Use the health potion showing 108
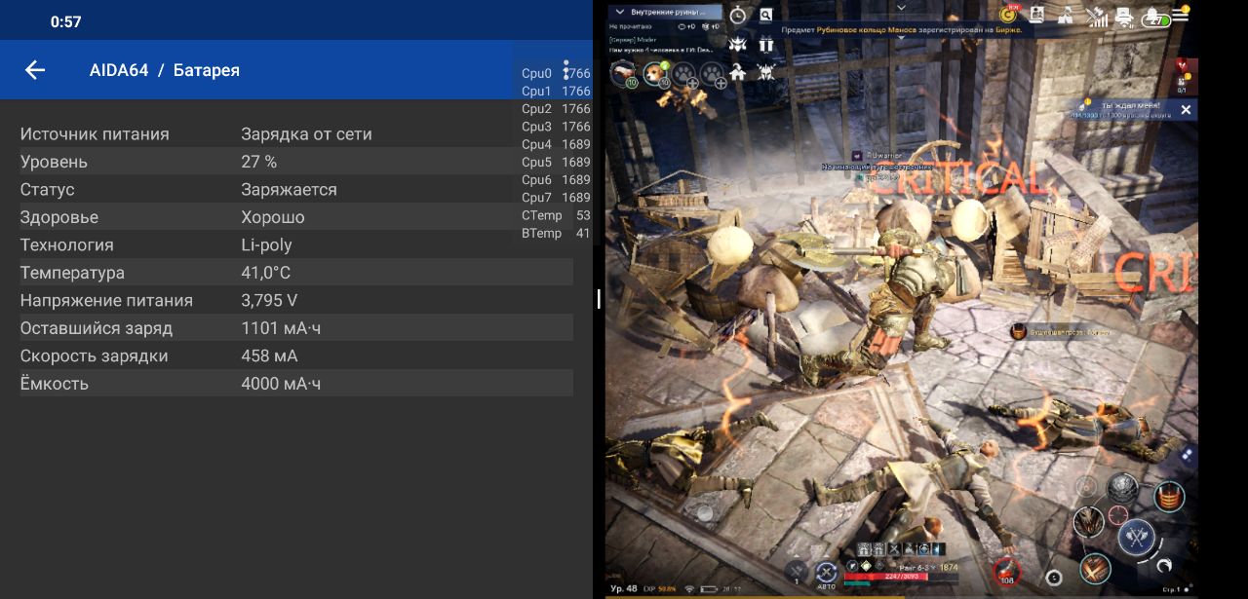Viewport: 1248px width, 599px height. click(1007, 571)
